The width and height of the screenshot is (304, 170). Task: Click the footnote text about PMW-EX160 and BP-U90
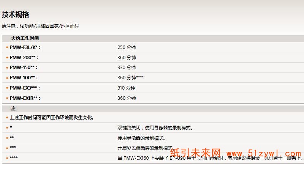click(x=211, y=158)
